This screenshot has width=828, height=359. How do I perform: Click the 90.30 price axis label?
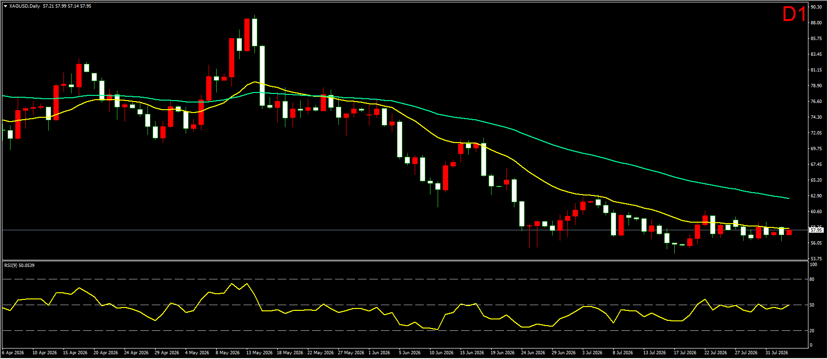(816, 7)
